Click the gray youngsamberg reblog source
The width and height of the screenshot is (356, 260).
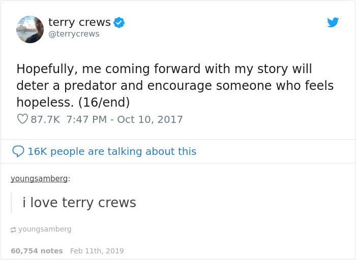[x=45, y=229]
